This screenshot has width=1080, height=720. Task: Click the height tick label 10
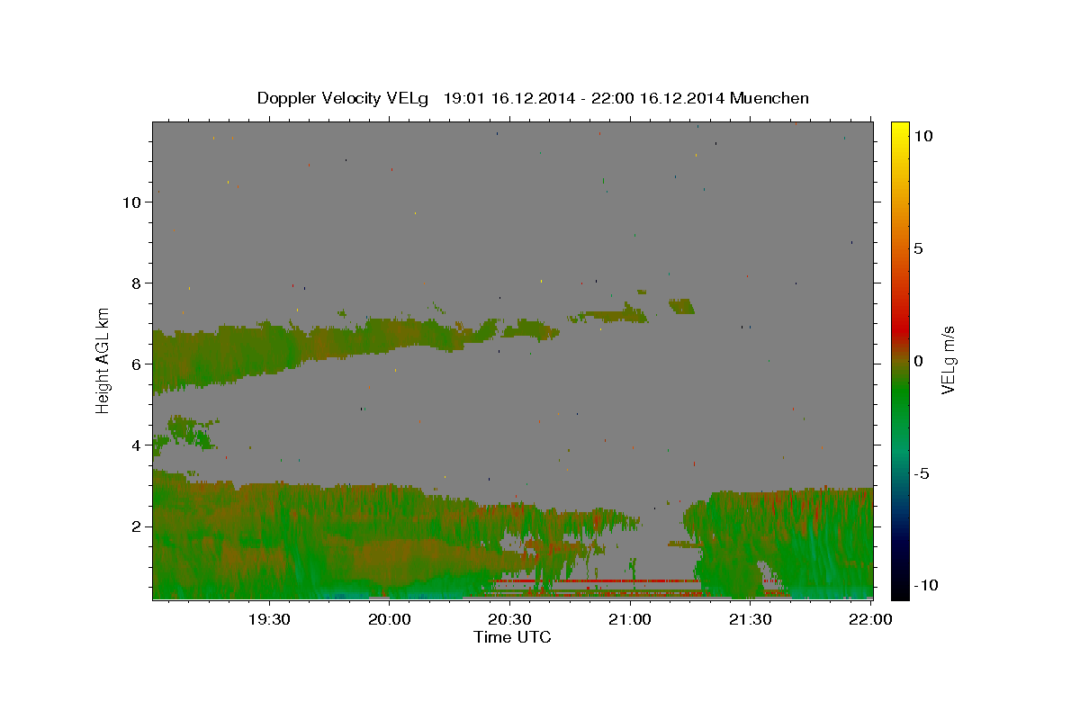133,202
